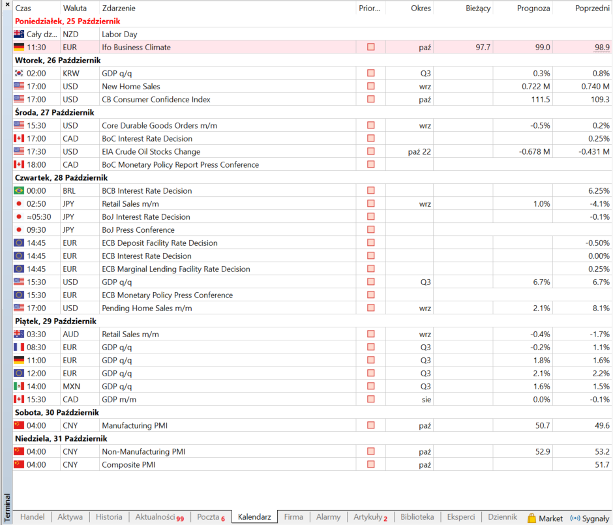Click the China flag beside Manufacturing PMI
The width and height of the screenshot is (613, 525).
pos(19,425)
